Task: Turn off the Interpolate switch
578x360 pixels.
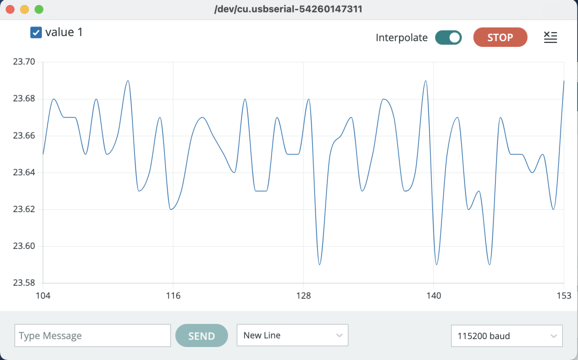Action: point(448,38)
